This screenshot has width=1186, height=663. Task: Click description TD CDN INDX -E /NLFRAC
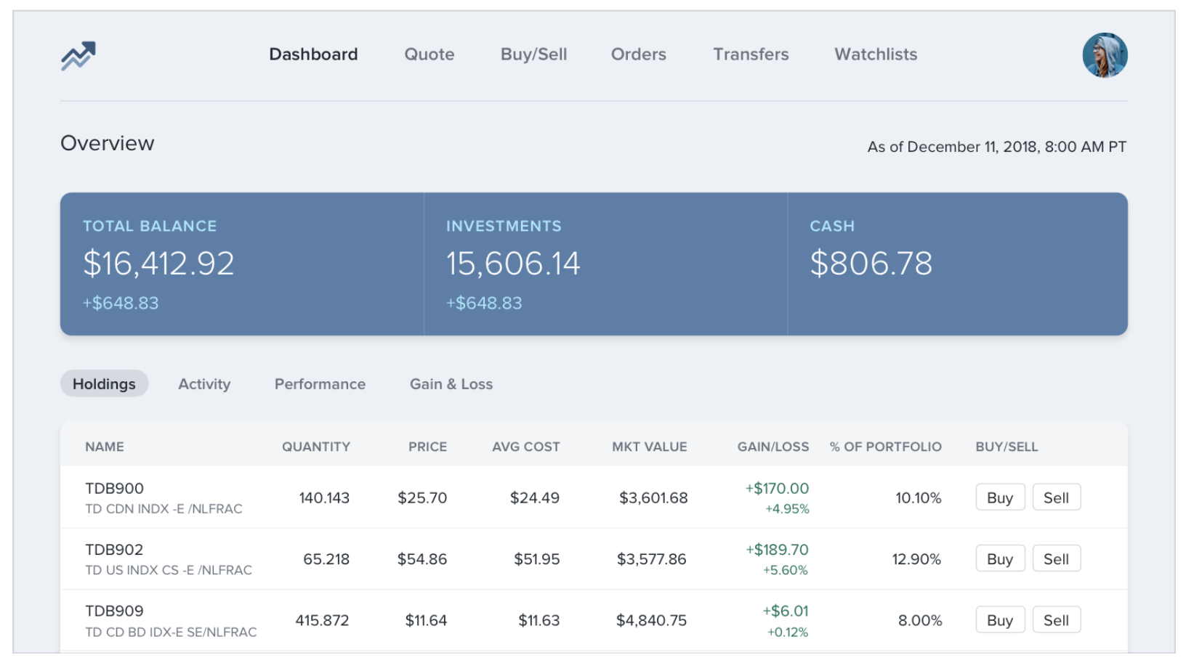(x=164, y=509)
